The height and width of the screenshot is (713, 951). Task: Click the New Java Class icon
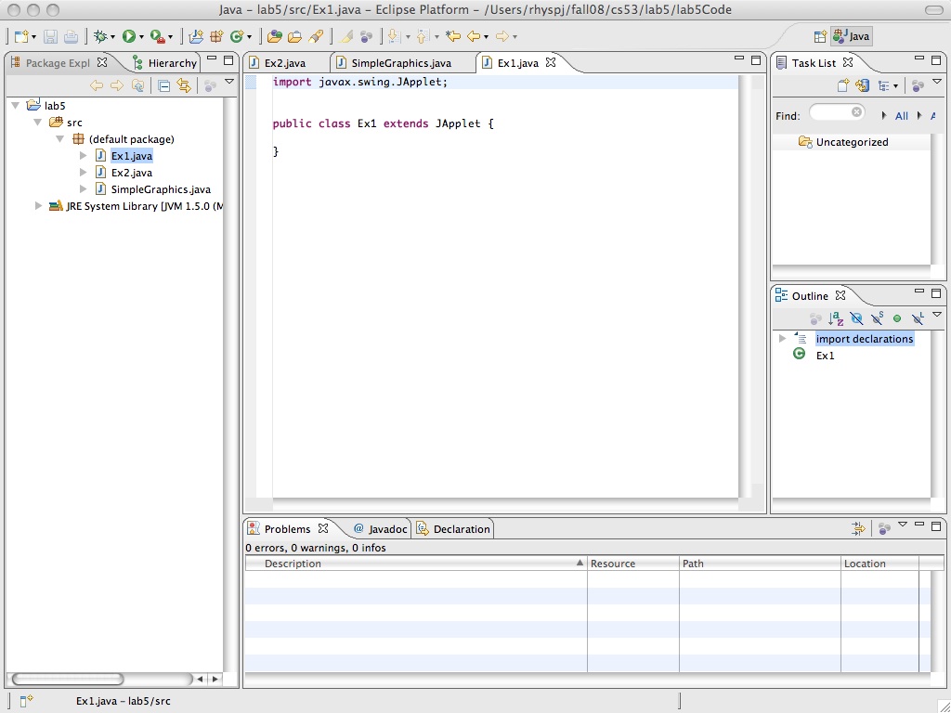click(x=237, y=36)
